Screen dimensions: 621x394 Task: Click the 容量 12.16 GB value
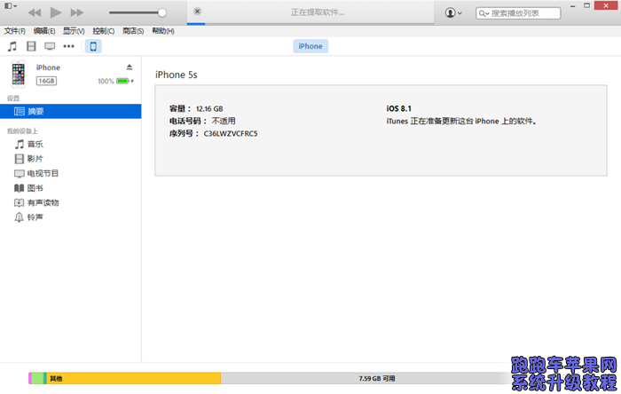[x=209, y=108]
